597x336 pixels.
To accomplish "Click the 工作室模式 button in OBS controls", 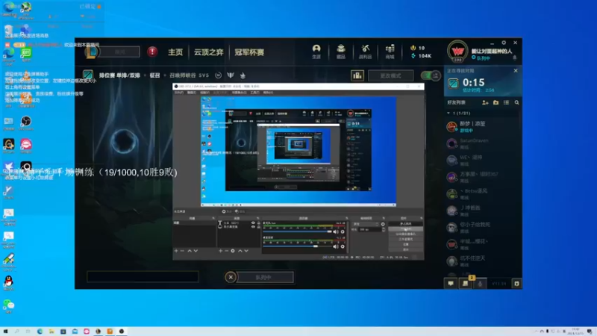I will pos(406,239).
